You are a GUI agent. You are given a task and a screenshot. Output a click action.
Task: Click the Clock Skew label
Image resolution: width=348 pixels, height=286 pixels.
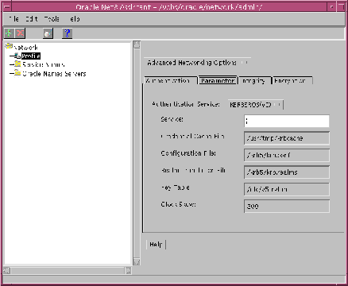pos(178,204)
